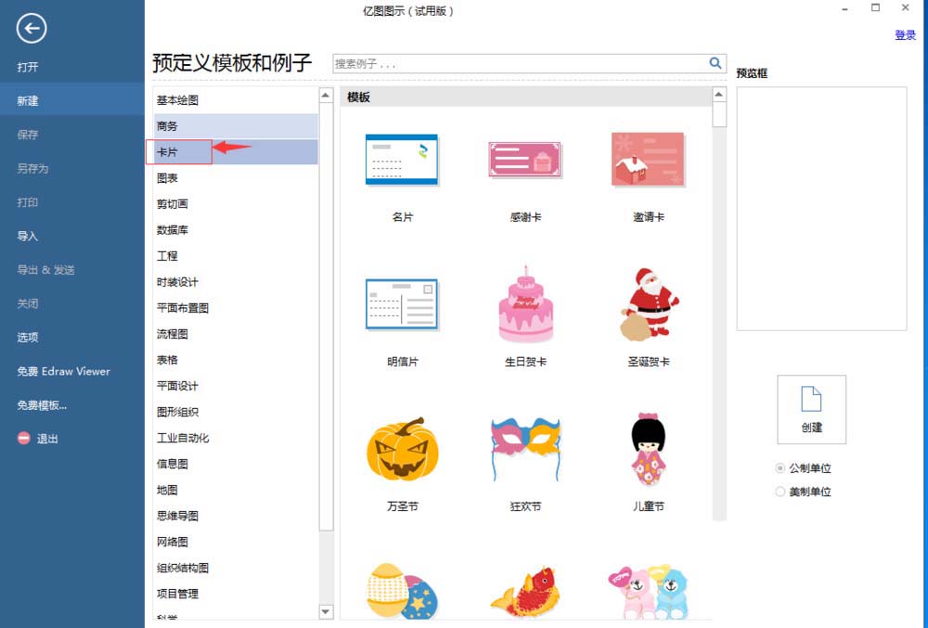Click the search magnifier icon

[x=714, y=63]
